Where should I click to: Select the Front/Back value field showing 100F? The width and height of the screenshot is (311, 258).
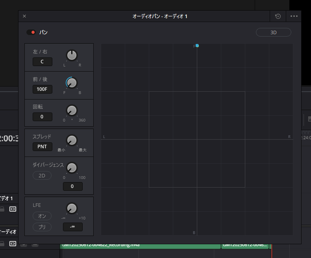coord(42,89)
